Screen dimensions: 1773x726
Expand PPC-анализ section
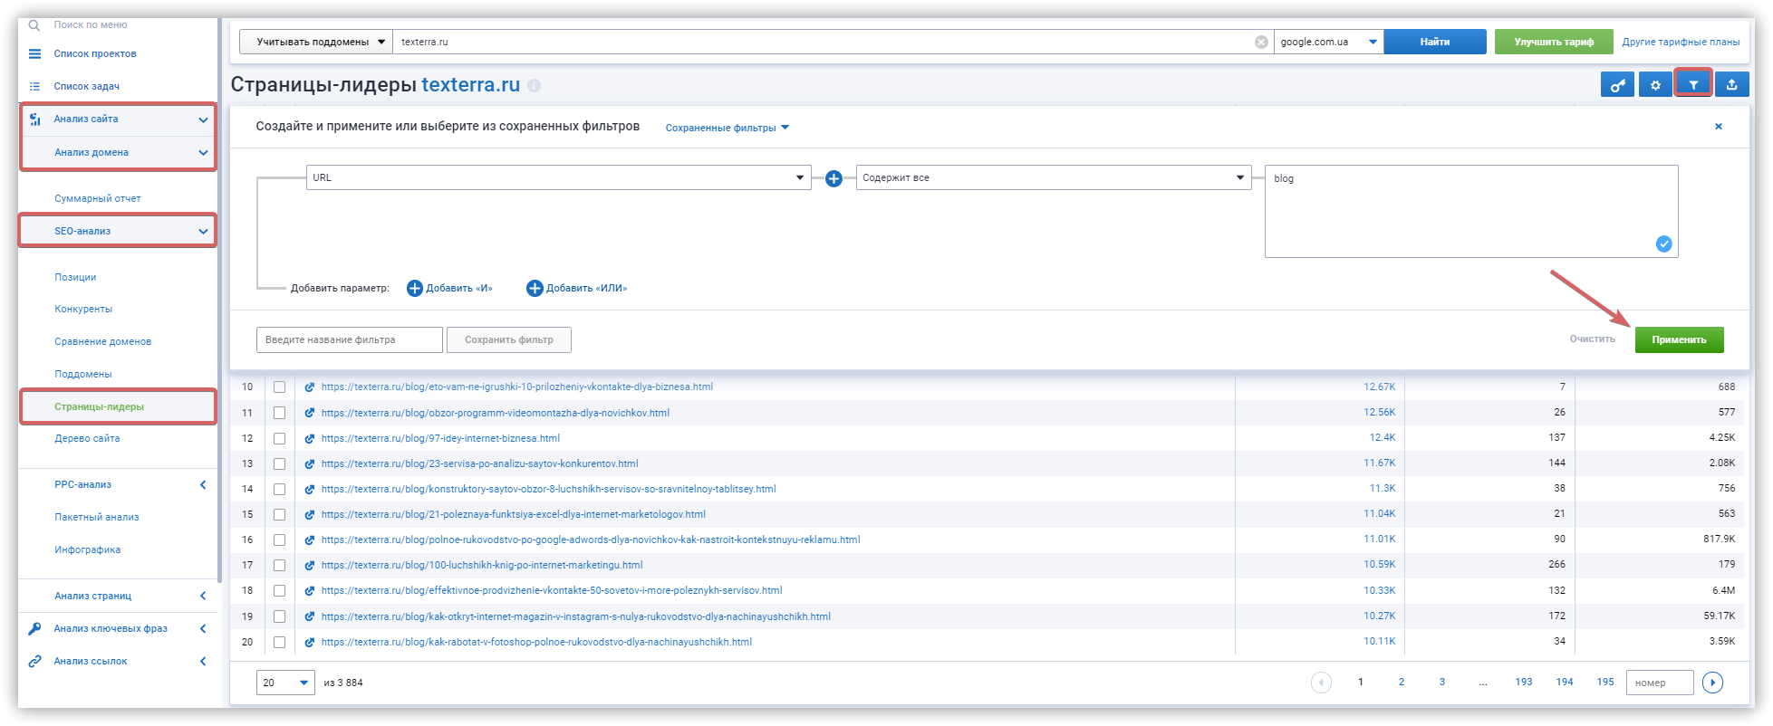[x=203, y=485]
